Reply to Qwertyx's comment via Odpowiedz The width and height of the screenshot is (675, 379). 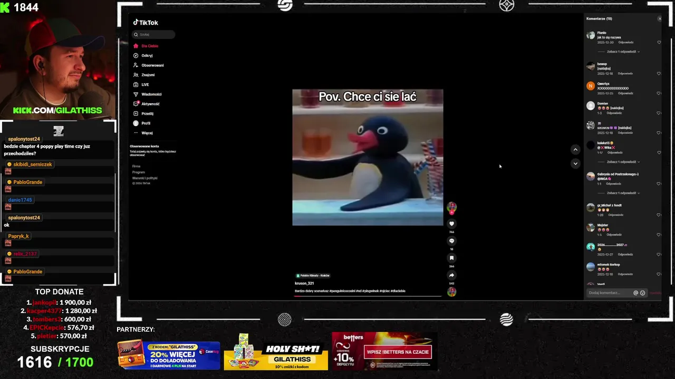625,93
